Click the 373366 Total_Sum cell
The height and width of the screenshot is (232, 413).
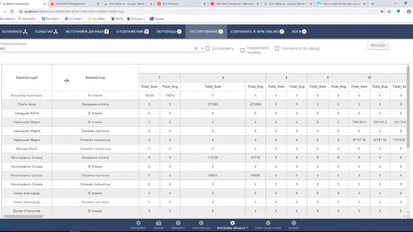click(x=212, y=104)
